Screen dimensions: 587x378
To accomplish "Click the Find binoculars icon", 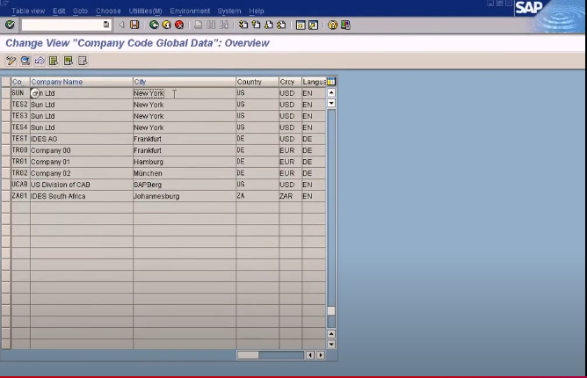I will (211, 25).
